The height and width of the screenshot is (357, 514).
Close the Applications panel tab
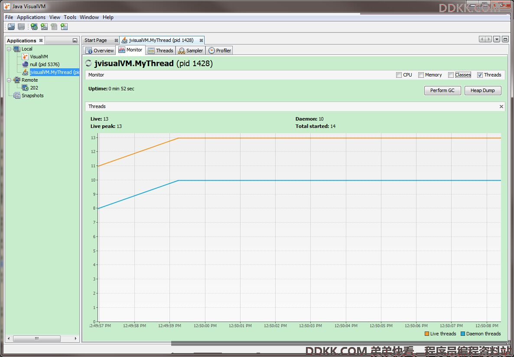coord(41,41)
